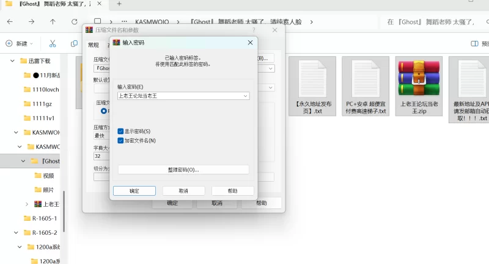
Task: Select R-1605-1 folder in sidebar
Action: 41,218
